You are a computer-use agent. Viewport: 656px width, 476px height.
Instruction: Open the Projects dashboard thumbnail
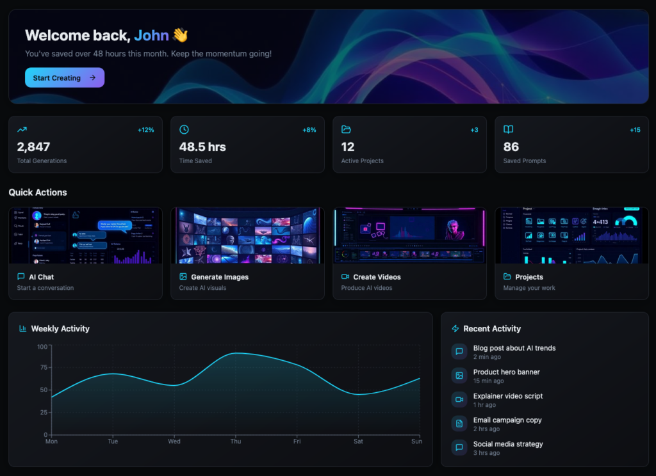click(571, 235)
